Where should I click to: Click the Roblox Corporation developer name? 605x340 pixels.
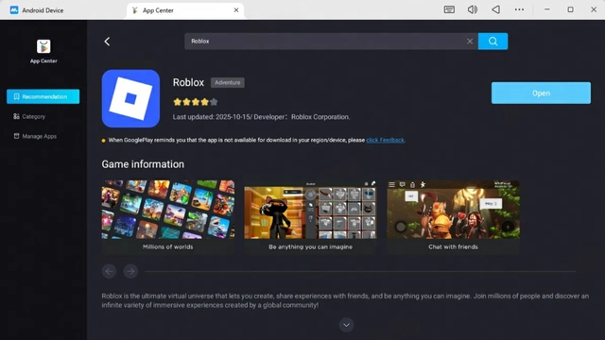[x=320, y=117]
